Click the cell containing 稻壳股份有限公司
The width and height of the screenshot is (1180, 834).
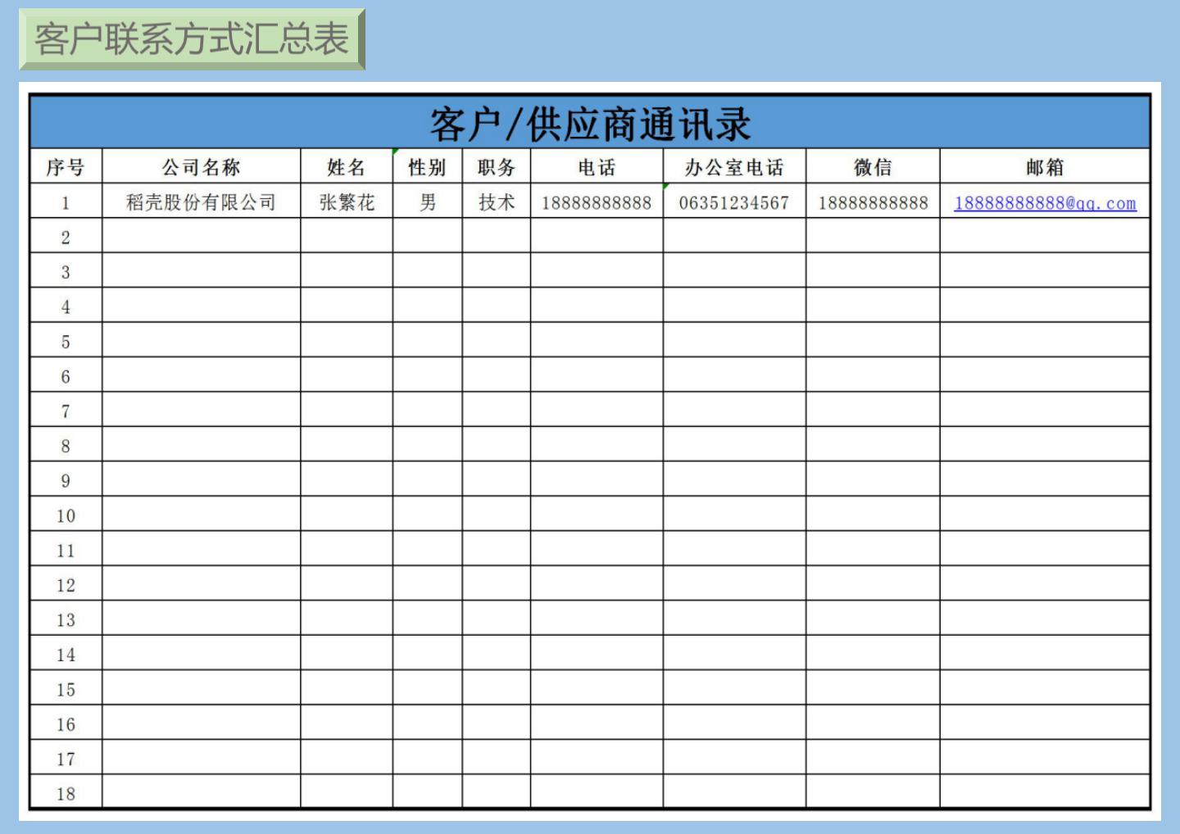[x=201, y=202]
